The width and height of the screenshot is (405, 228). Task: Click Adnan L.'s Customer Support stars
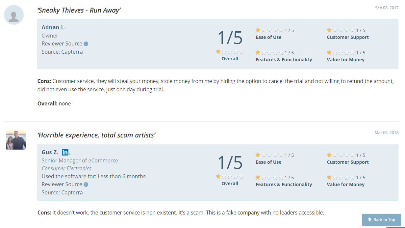pos(341,30)
